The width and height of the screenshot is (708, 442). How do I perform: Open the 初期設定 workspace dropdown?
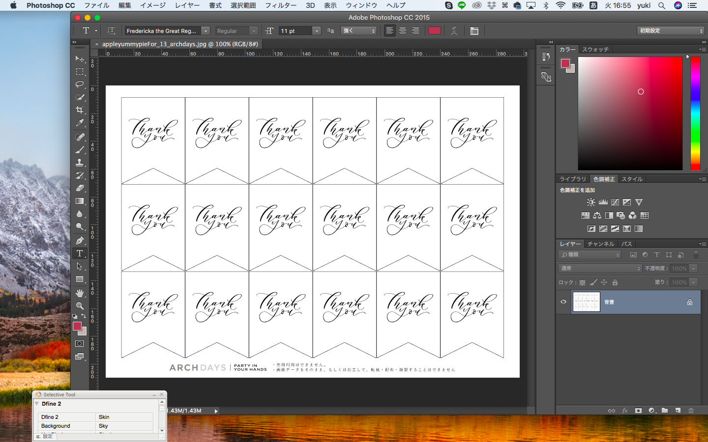[x=671, y=31]
